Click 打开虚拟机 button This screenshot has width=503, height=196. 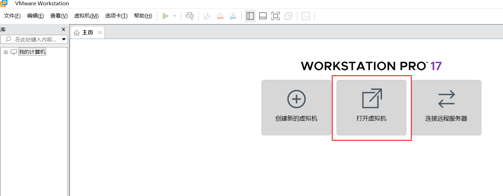371,107
